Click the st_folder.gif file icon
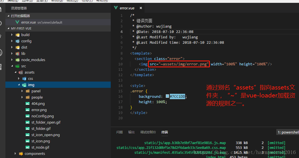The image size is (299, 158). (28, 129)
